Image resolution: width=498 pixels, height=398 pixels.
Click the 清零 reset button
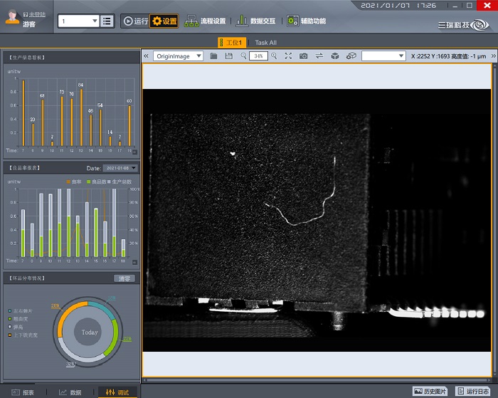(124, 278)
